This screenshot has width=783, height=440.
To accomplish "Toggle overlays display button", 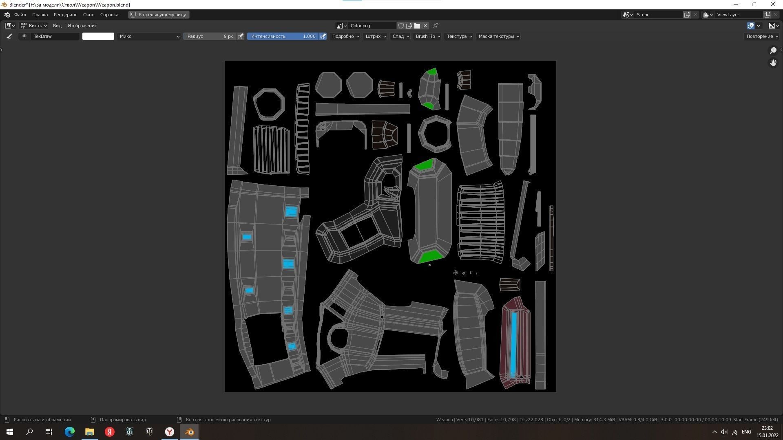I will [751, 26].
